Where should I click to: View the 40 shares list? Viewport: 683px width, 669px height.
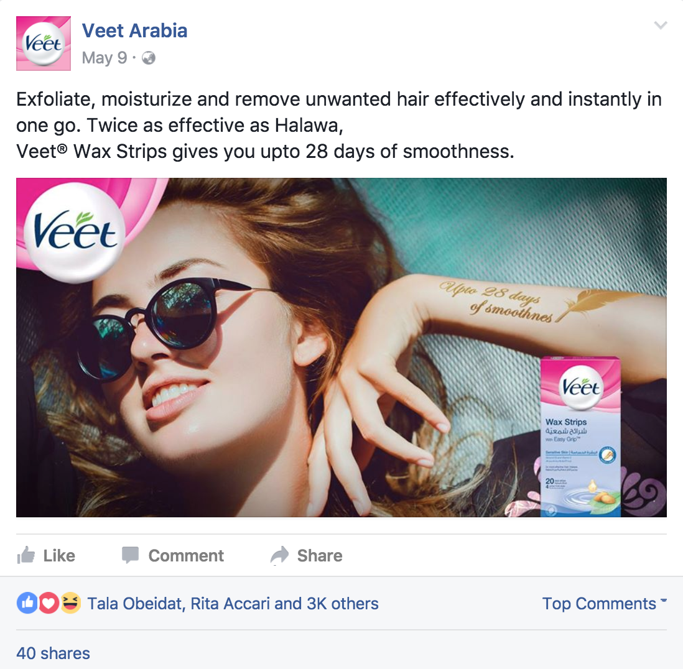[53, 653]
